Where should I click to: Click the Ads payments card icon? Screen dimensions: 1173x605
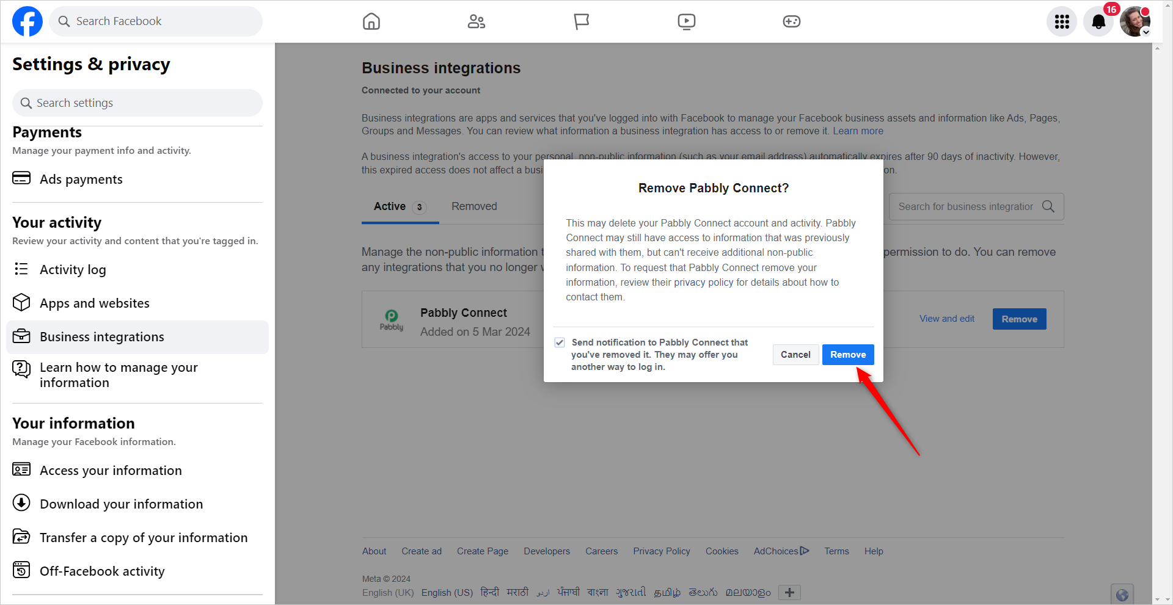pos(21,178)
